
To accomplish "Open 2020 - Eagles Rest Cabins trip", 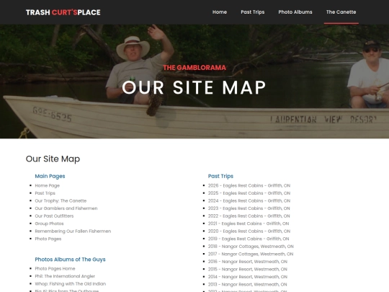I will [249, 231].
